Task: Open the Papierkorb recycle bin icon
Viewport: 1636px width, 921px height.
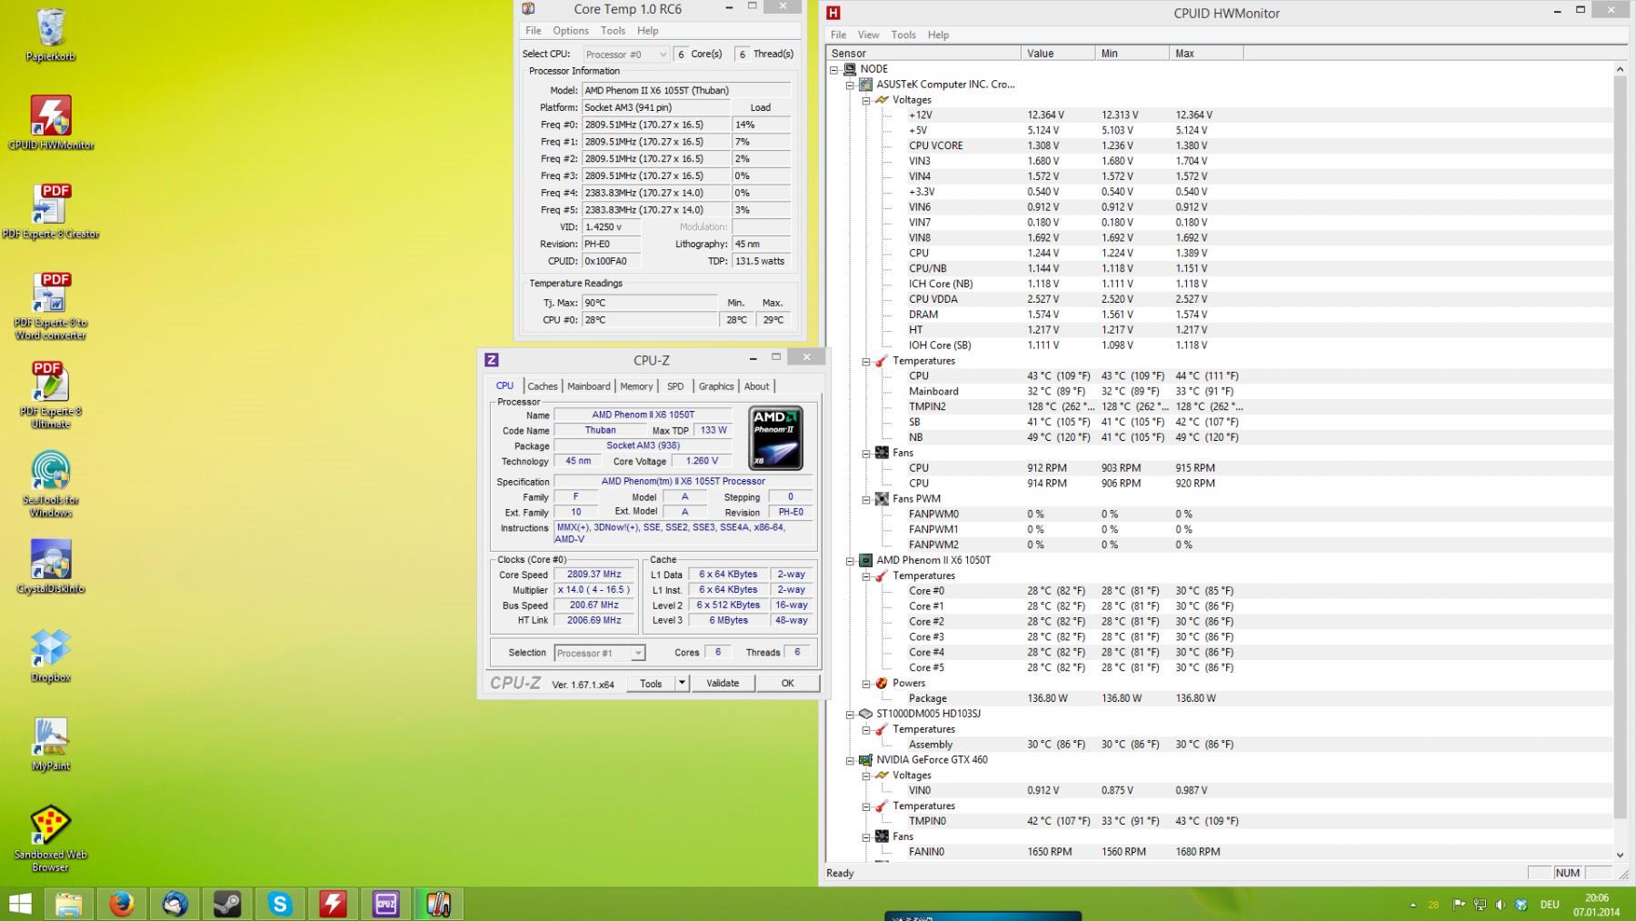Action: pos(51,35)
